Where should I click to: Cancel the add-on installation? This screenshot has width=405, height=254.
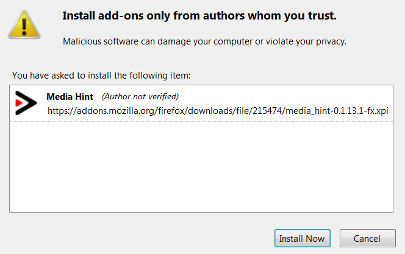point(367,238)
